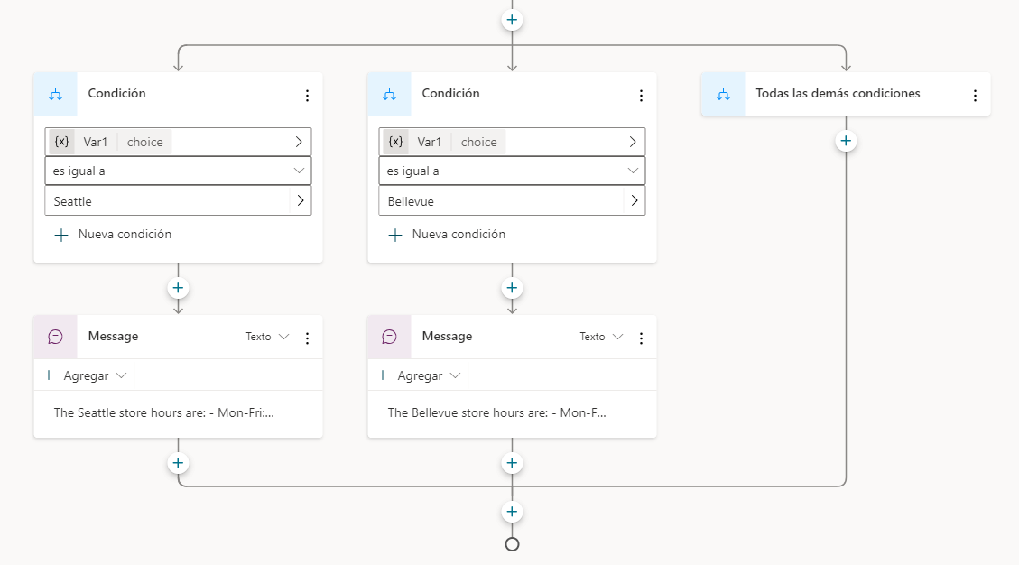This screenshot has height=565, width=1019.
Task: Click the Seattle value input field
Action: [x=167, y=201]
